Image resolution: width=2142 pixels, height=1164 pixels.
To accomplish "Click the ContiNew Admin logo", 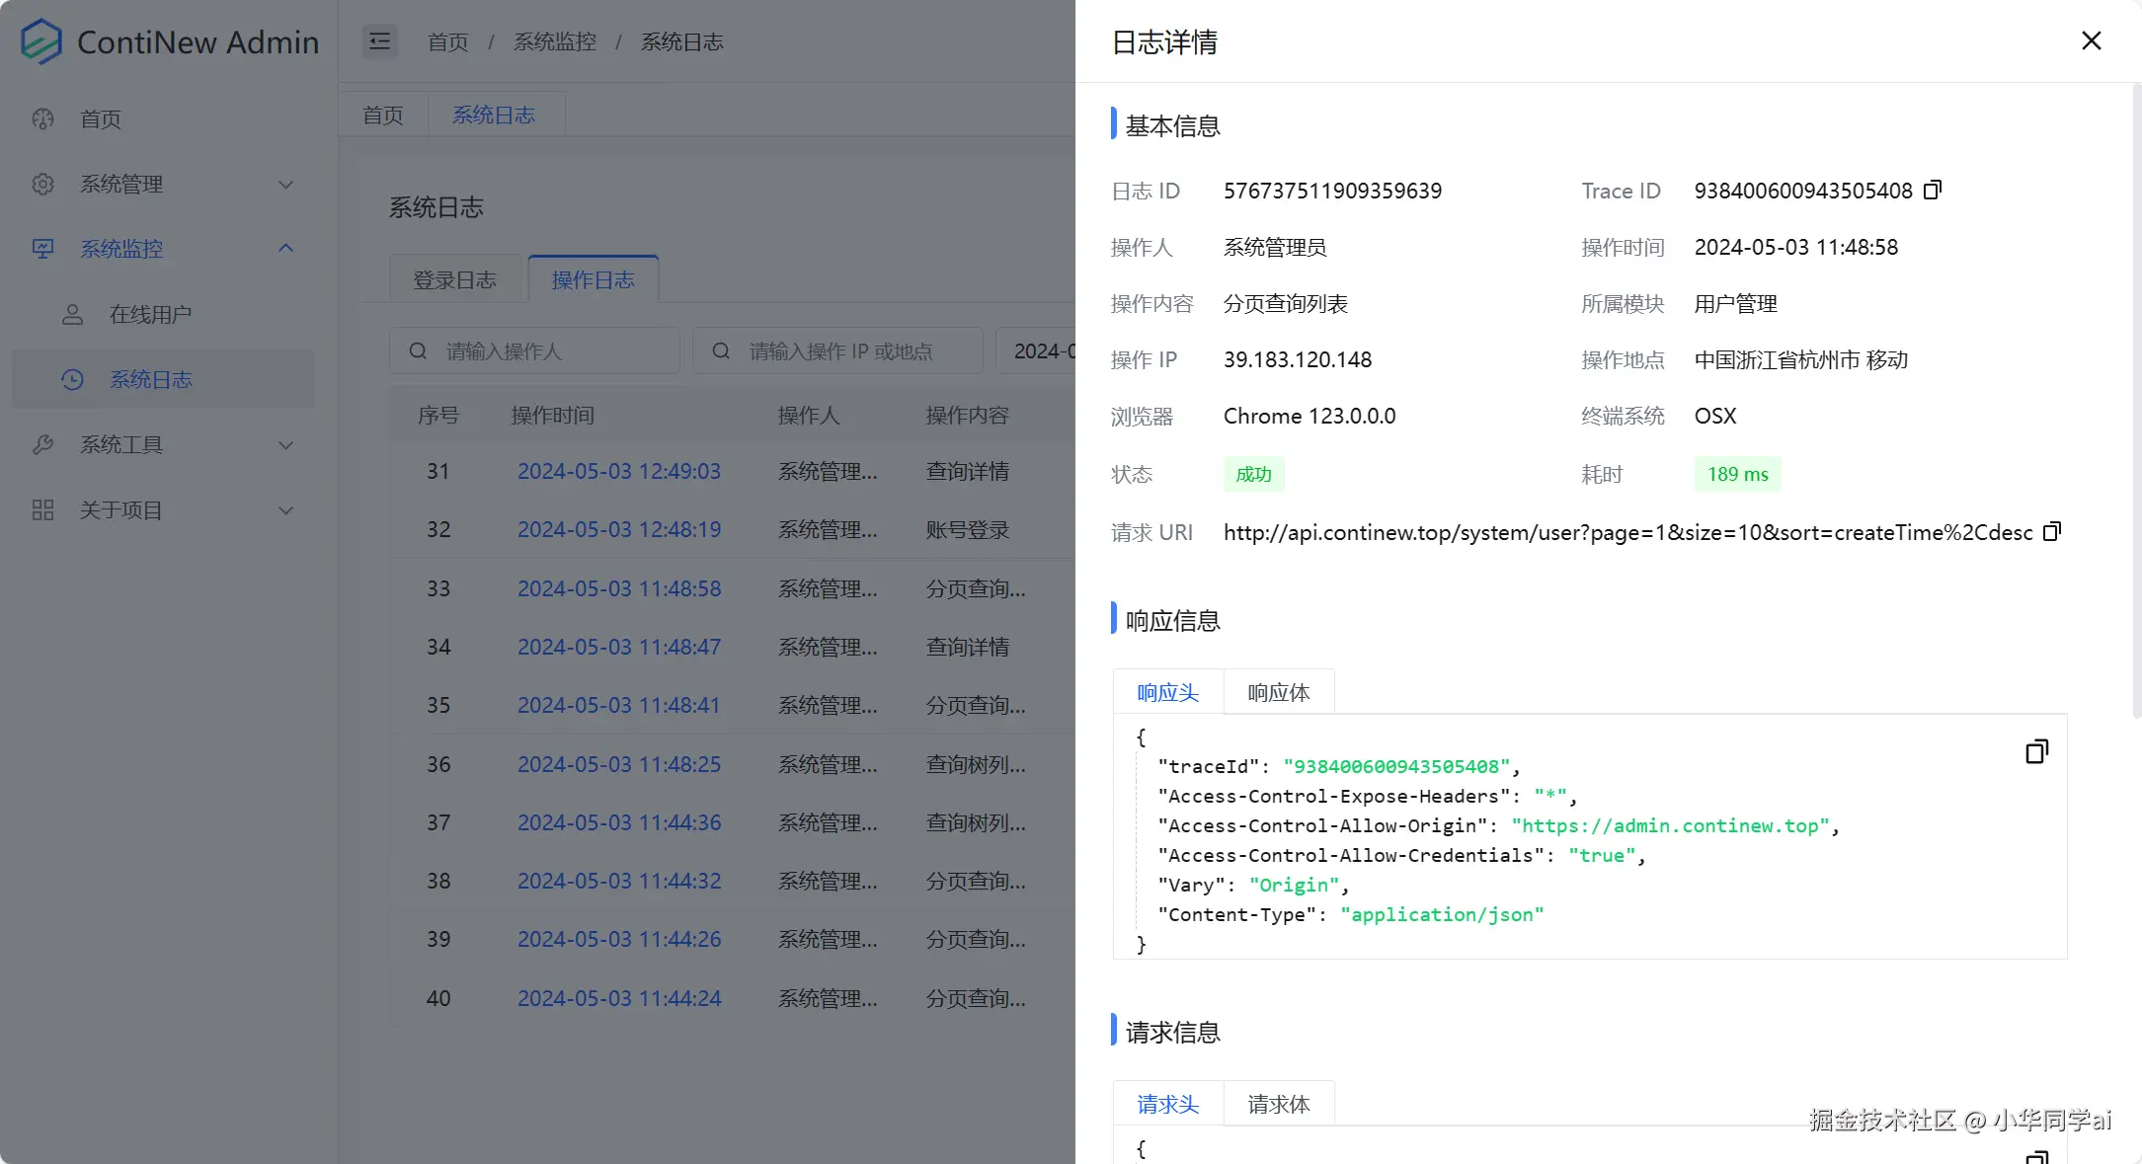I will point(41,41).
